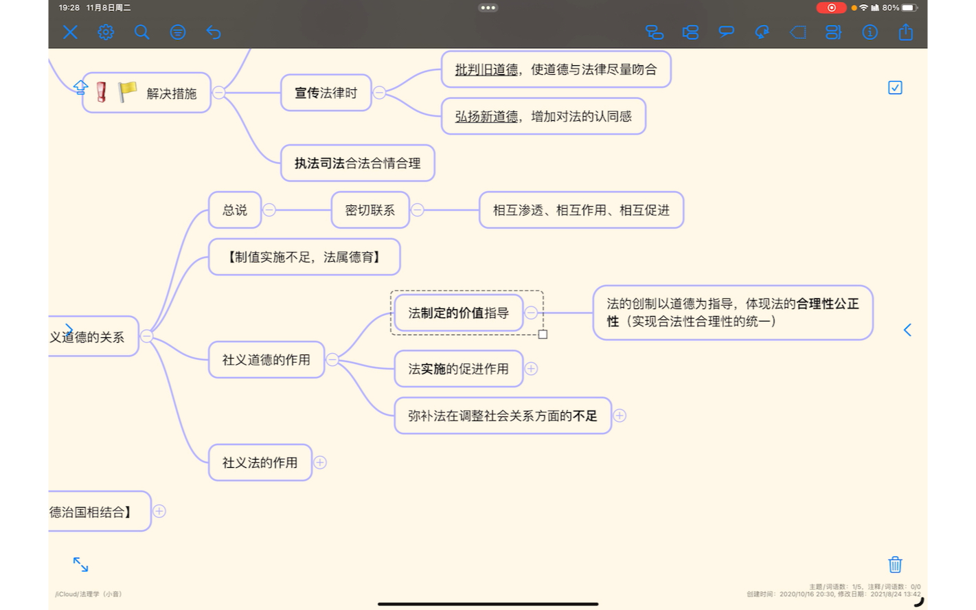
Task: Expand the 弥补法在调整社会关系方面的不足 node
Action: [620, 416]
